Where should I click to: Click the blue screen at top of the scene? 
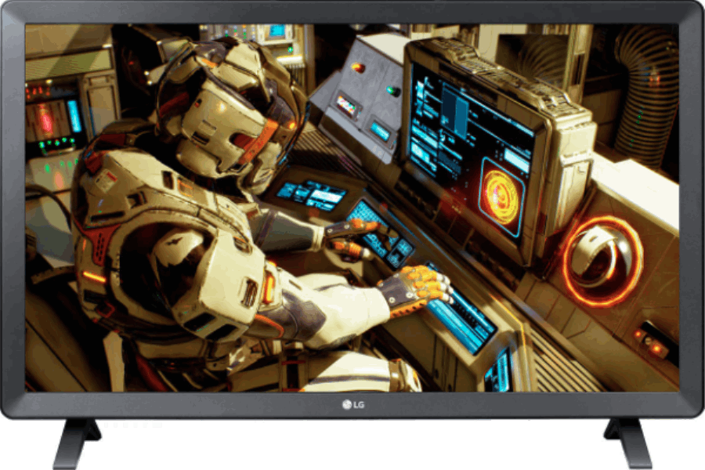(x=276, y=31)
